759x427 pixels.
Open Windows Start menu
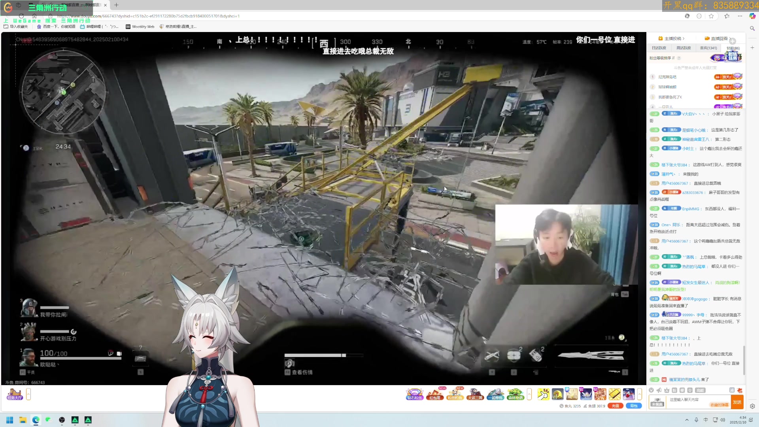pos(10,420)
